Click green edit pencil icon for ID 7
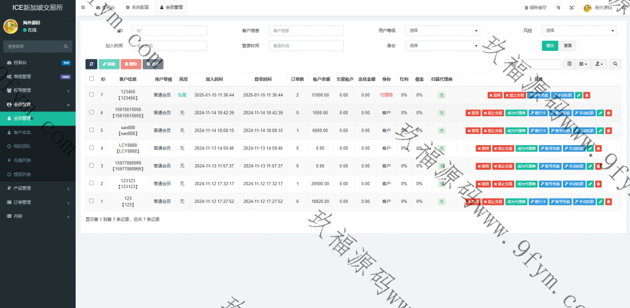The width and height of the screenshot is (630, 308). 578,95
